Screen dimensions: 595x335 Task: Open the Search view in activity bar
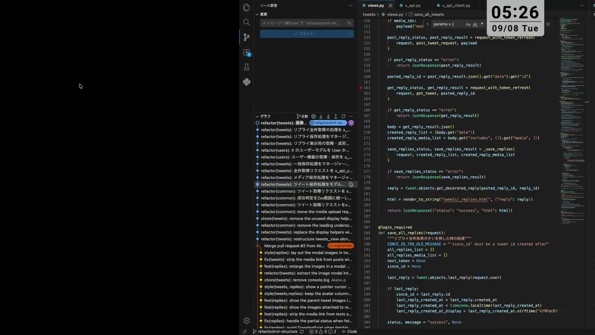tap(246, 22)
